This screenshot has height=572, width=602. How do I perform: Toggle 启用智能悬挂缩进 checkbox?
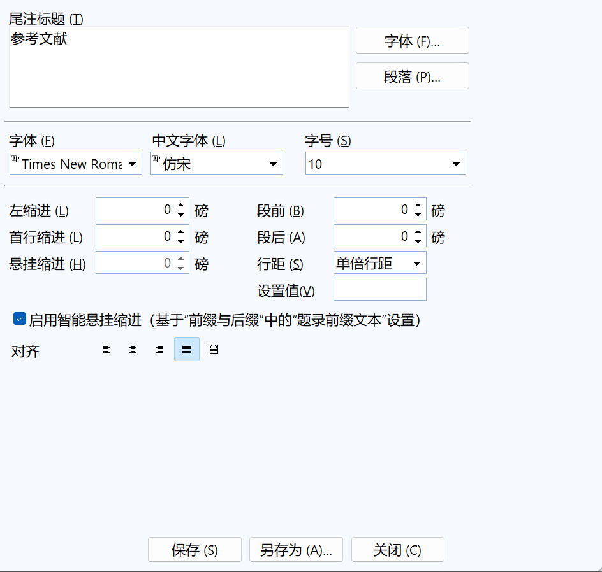click(19, 319)
